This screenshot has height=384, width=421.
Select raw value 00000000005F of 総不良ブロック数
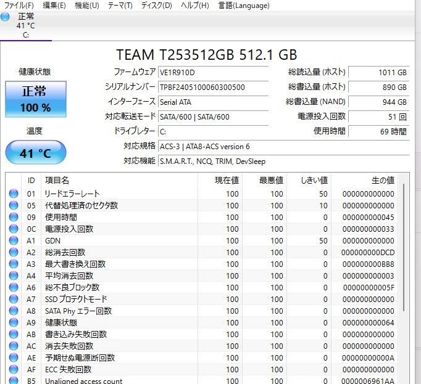click(369, 287)
